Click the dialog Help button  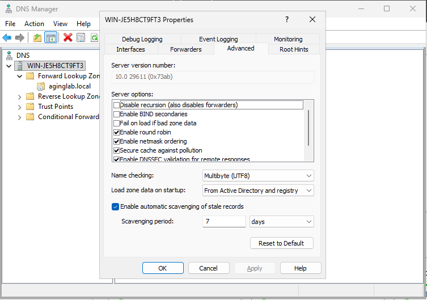click(x=301, y=268)
